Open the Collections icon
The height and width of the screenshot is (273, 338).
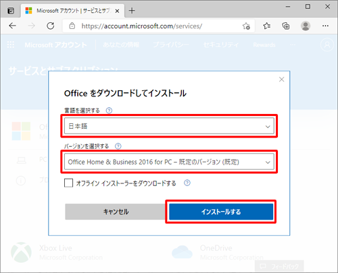tap(286, 26)
